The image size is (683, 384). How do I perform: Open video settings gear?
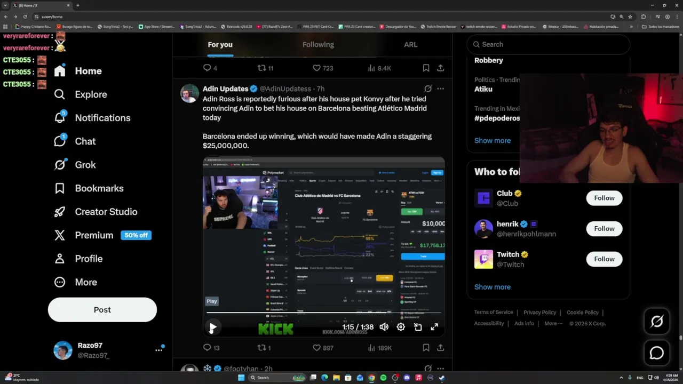(x=401, y=327)
